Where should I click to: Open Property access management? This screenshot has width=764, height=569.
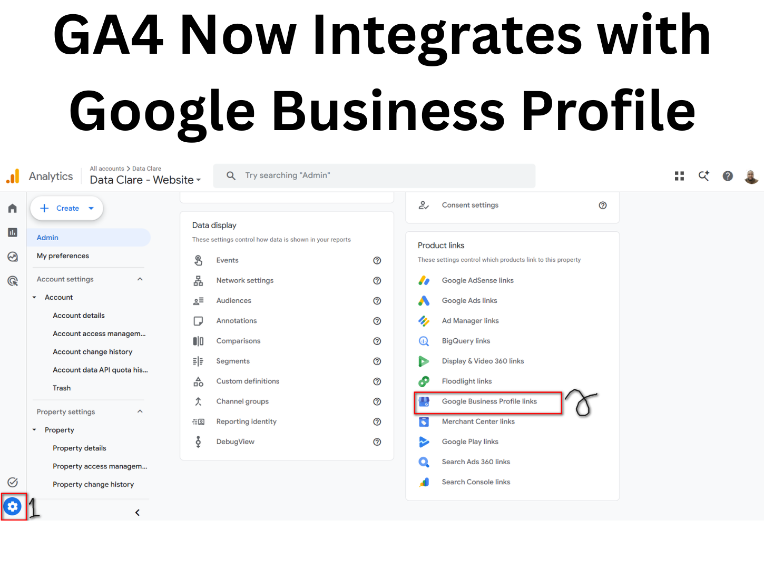pos(100,466)
